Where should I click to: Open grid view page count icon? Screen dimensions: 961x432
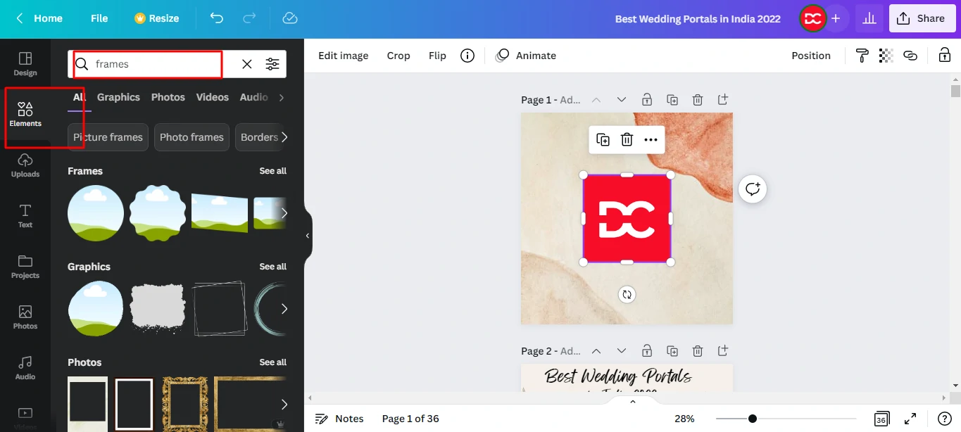point(881,419)
